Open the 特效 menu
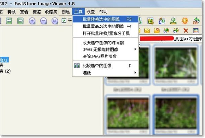The height and width of the screenshot is (138, 205). click(12, 12)
